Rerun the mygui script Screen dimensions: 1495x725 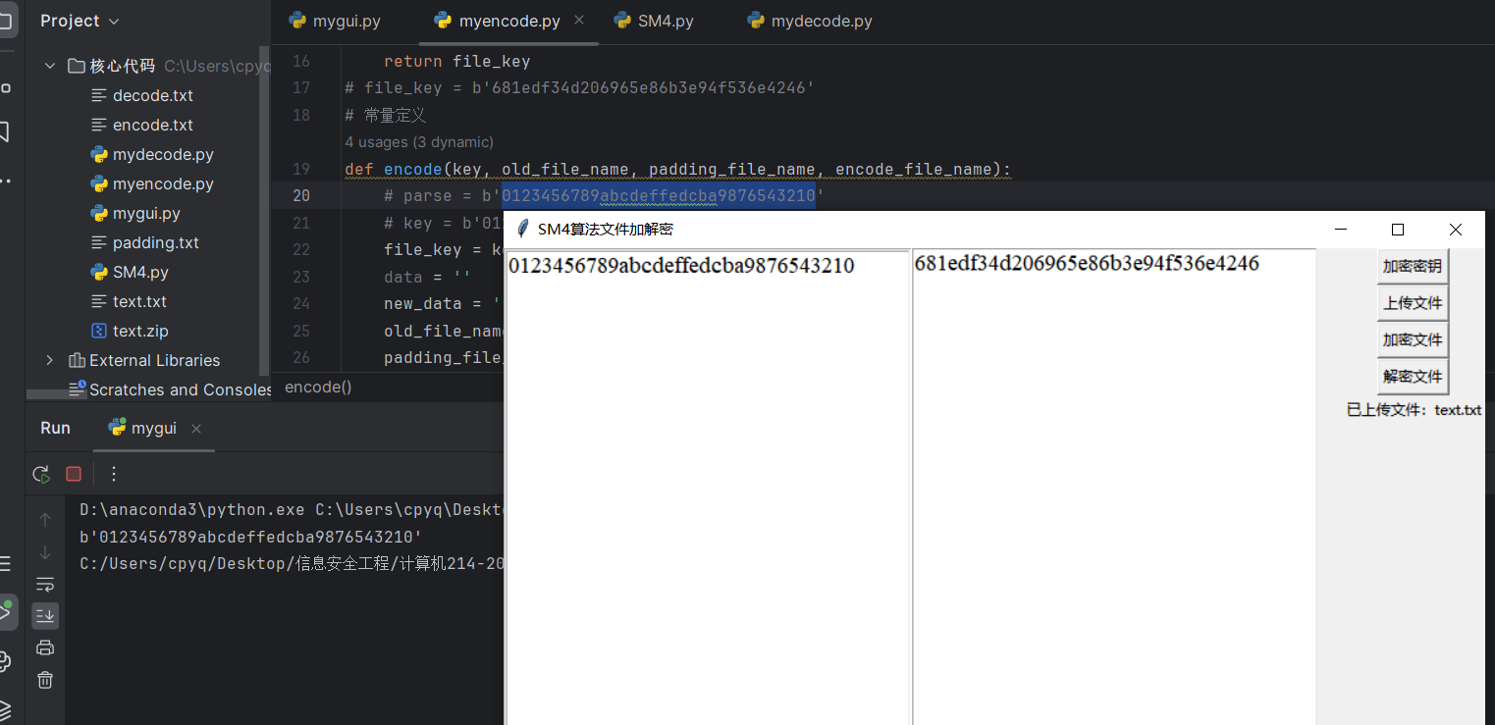pos(40,474)
